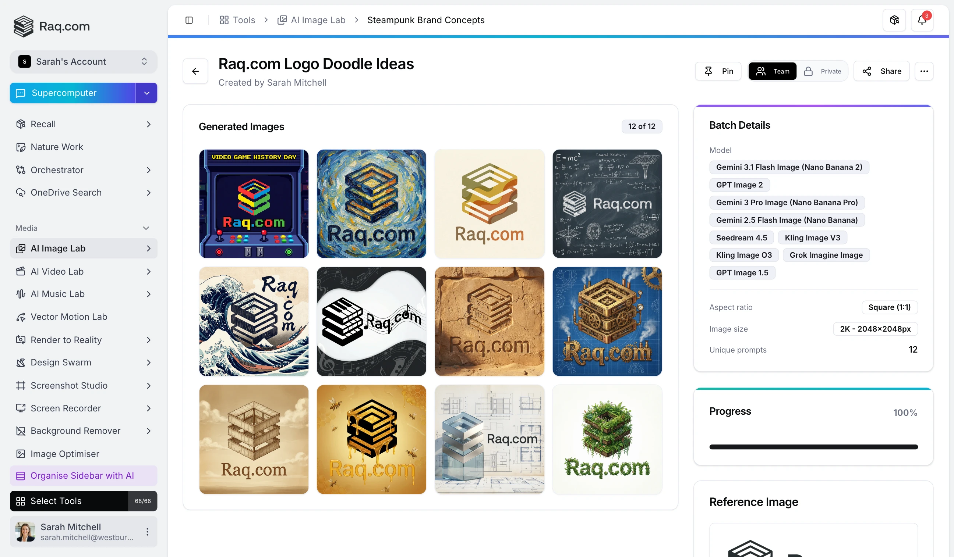
Task: Click the Grok Imagine Image tag
Action: tap(826, 255)
